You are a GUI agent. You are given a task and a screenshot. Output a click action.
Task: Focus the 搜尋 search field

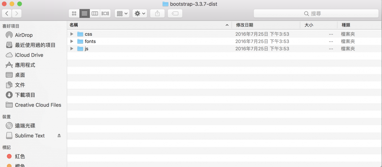pyautogui.click(x=316, y=13)
